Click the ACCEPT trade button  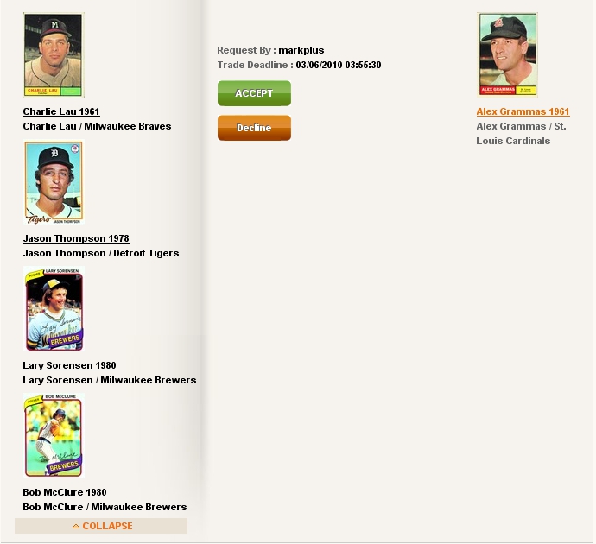[x=254, y=93]
